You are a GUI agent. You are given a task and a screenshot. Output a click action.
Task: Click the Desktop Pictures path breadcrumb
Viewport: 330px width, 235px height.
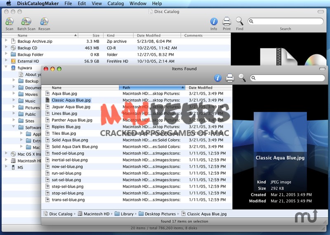(160, 214)
